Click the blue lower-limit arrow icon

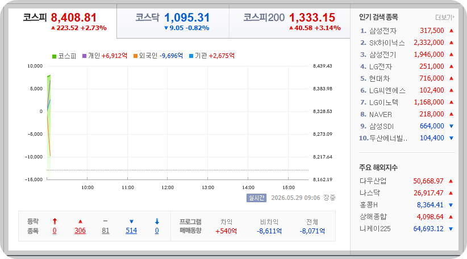[157, 221]
